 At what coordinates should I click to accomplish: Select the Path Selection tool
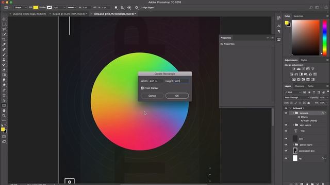4,100
